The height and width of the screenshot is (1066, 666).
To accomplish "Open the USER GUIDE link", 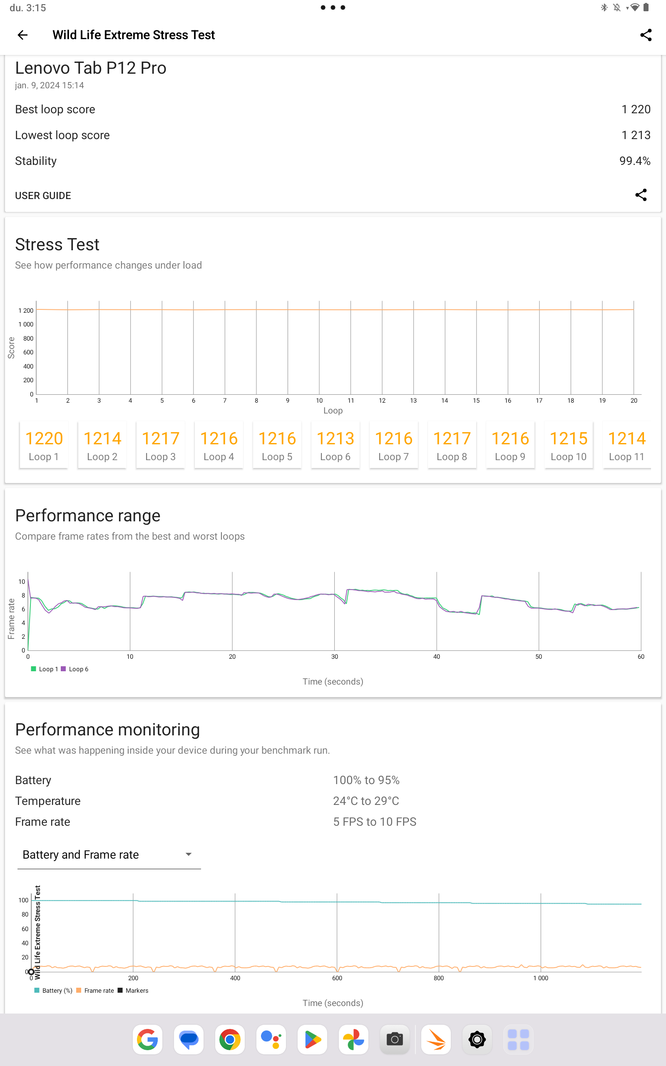I will [x=43, y=196].
